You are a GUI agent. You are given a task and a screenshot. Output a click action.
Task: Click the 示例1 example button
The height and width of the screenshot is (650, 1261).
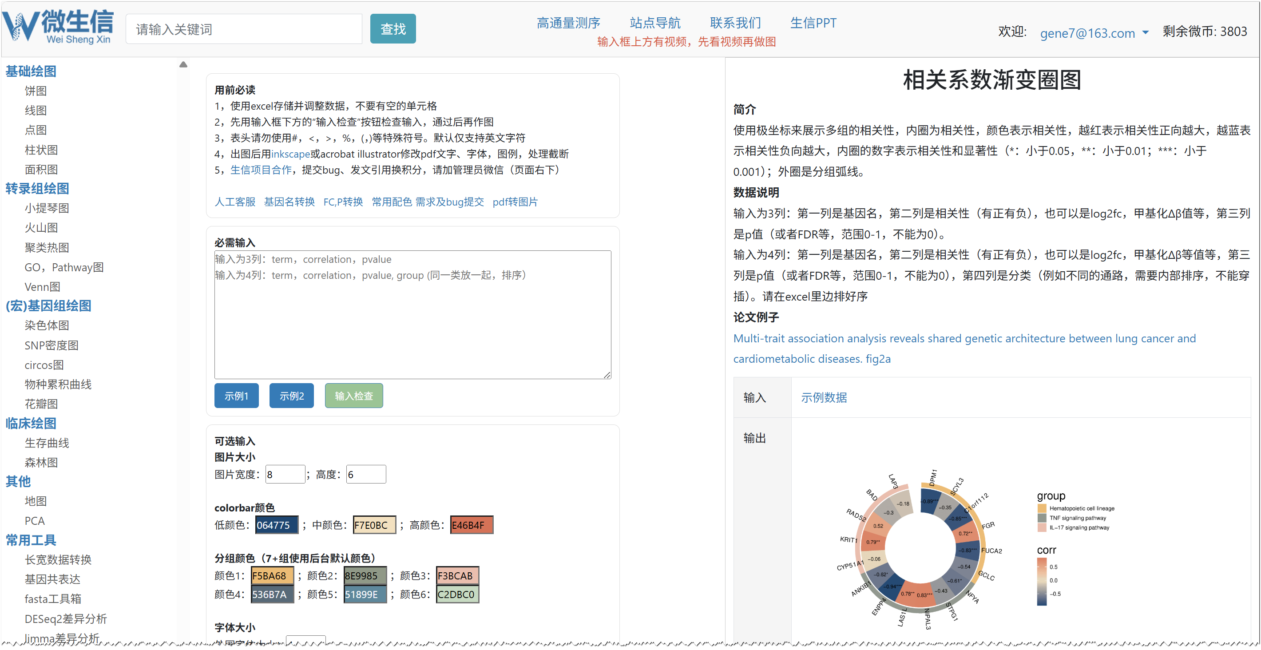236,396
